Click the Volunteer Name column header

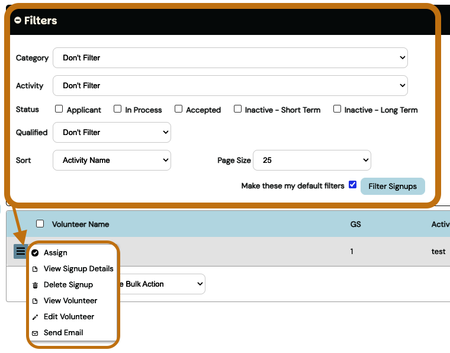click(x=81, y=224)
